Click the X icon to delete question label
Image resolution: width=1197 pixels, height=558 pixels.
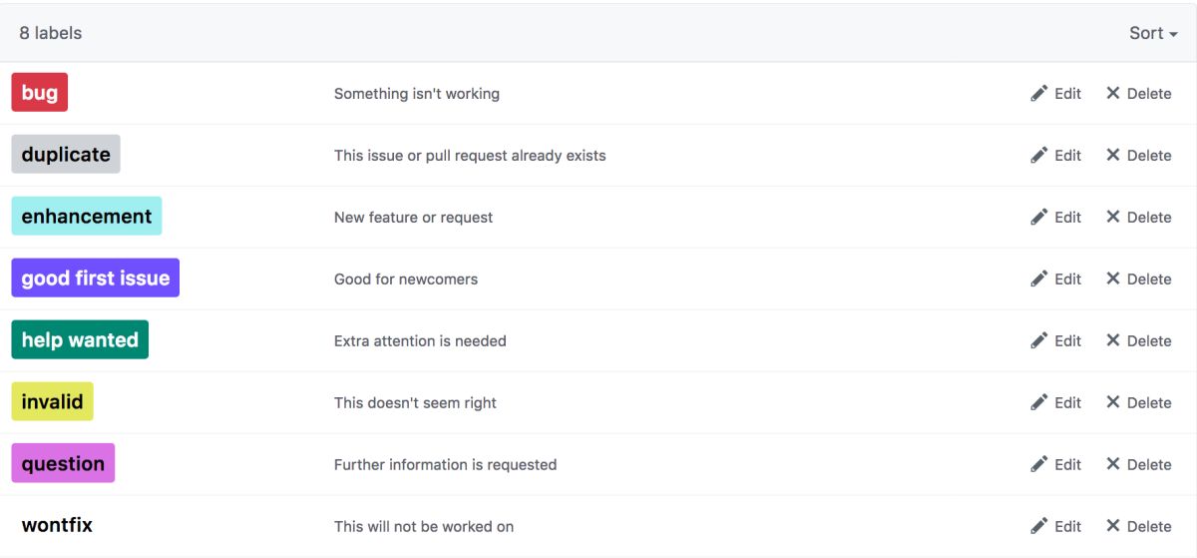pyautogui.click(x=1113, y=464)
